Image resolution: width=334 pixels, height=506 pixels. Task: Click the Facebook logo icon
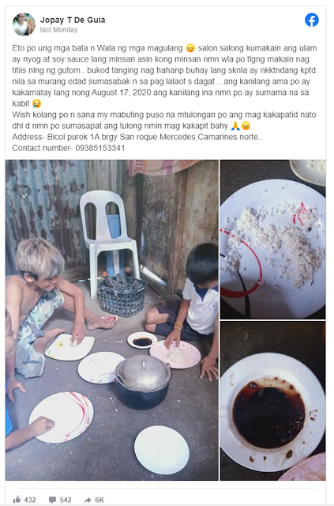click(312, 20)
